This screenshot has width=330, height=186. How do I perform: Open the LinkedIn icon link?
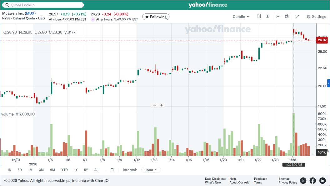point(322,180)
